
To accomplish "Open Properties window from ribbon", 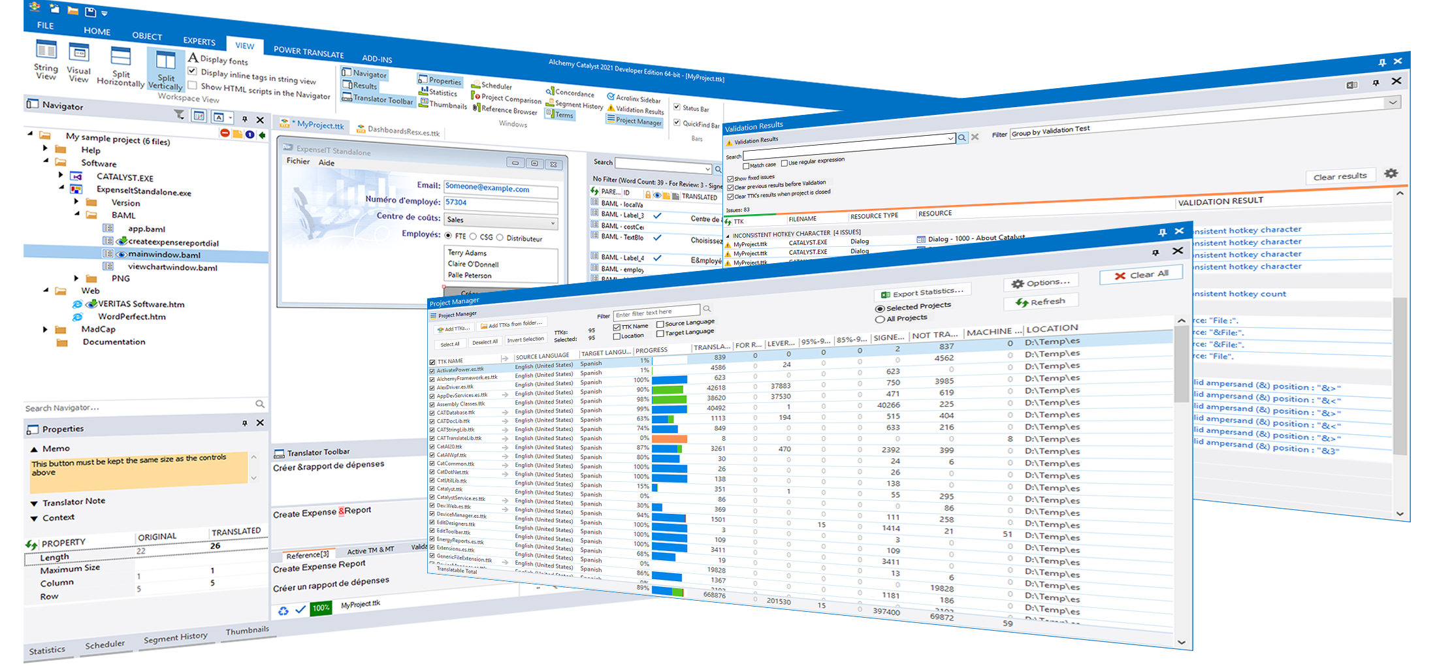I will click(440, 80).
